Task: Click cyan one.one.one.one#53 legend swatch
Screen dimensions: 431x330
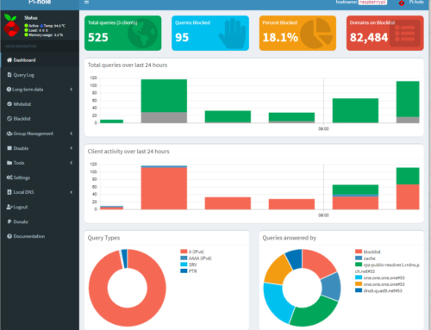Action: 359,277
